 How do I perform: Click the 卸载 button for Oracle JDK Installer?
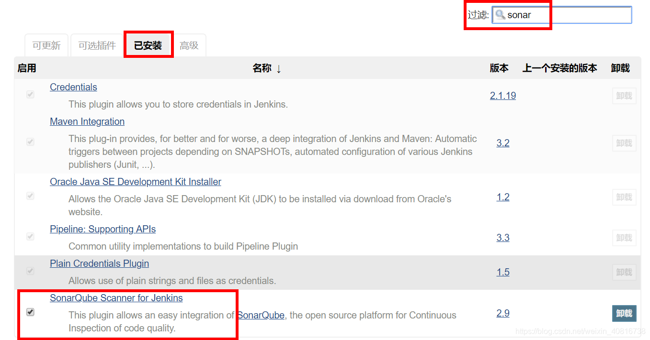624,197
